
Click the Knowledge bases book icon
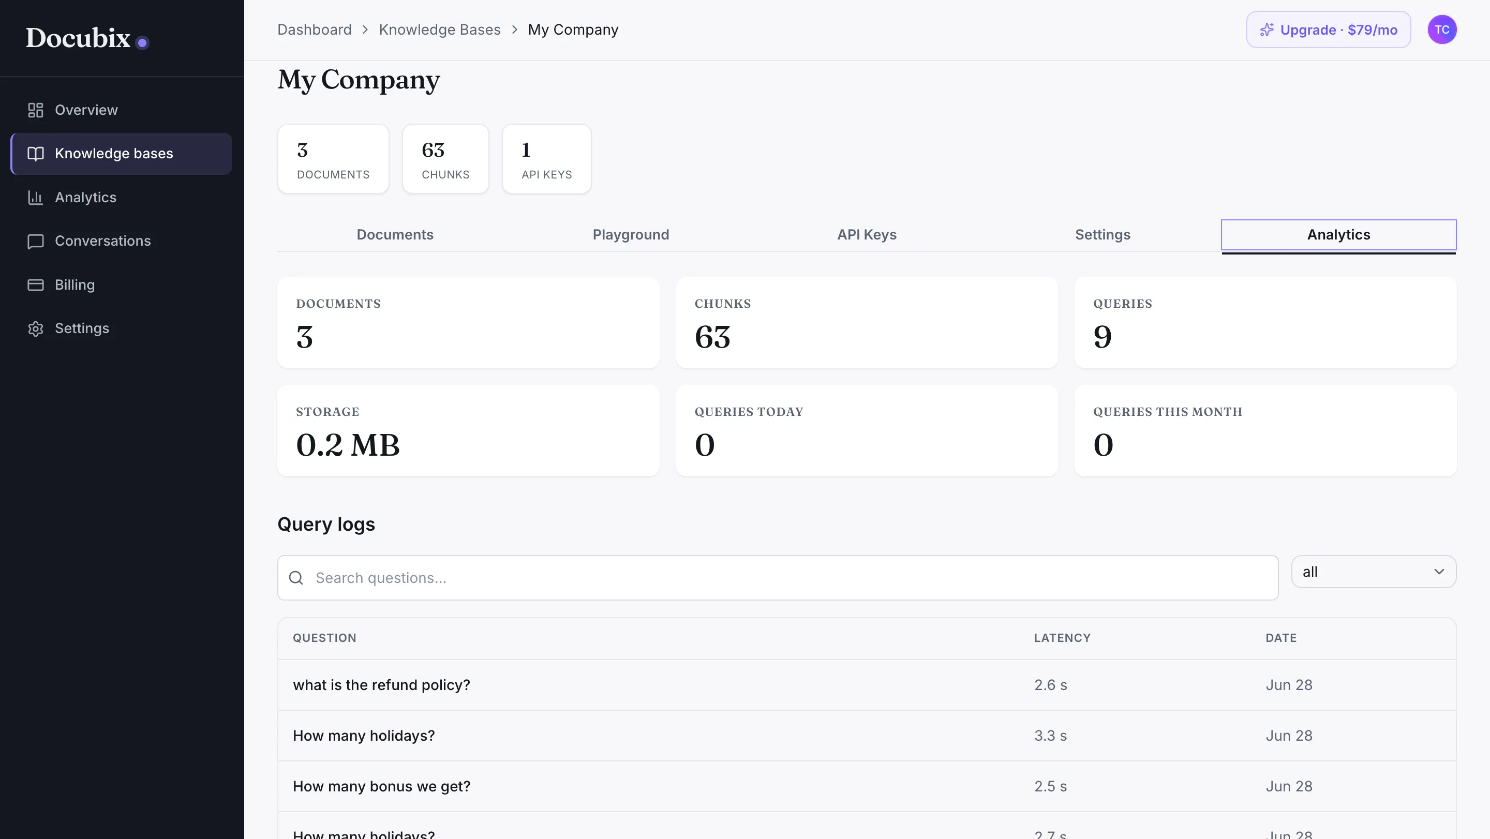point(36,154)
